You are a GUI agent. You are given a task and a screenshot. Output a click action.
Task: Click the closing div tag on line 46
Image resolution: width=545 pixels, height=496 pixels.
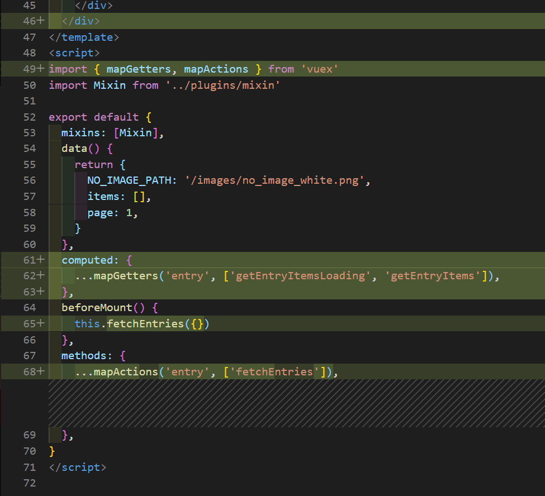(x=80, y=21)
